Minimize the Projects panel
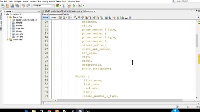200x112 pixels. point(39,11)
